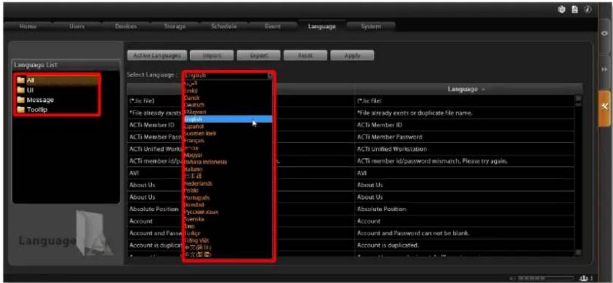Click the Select Language dropdown arrow
The width and height of the screenshot is (613, 283).
click(269, 75)
